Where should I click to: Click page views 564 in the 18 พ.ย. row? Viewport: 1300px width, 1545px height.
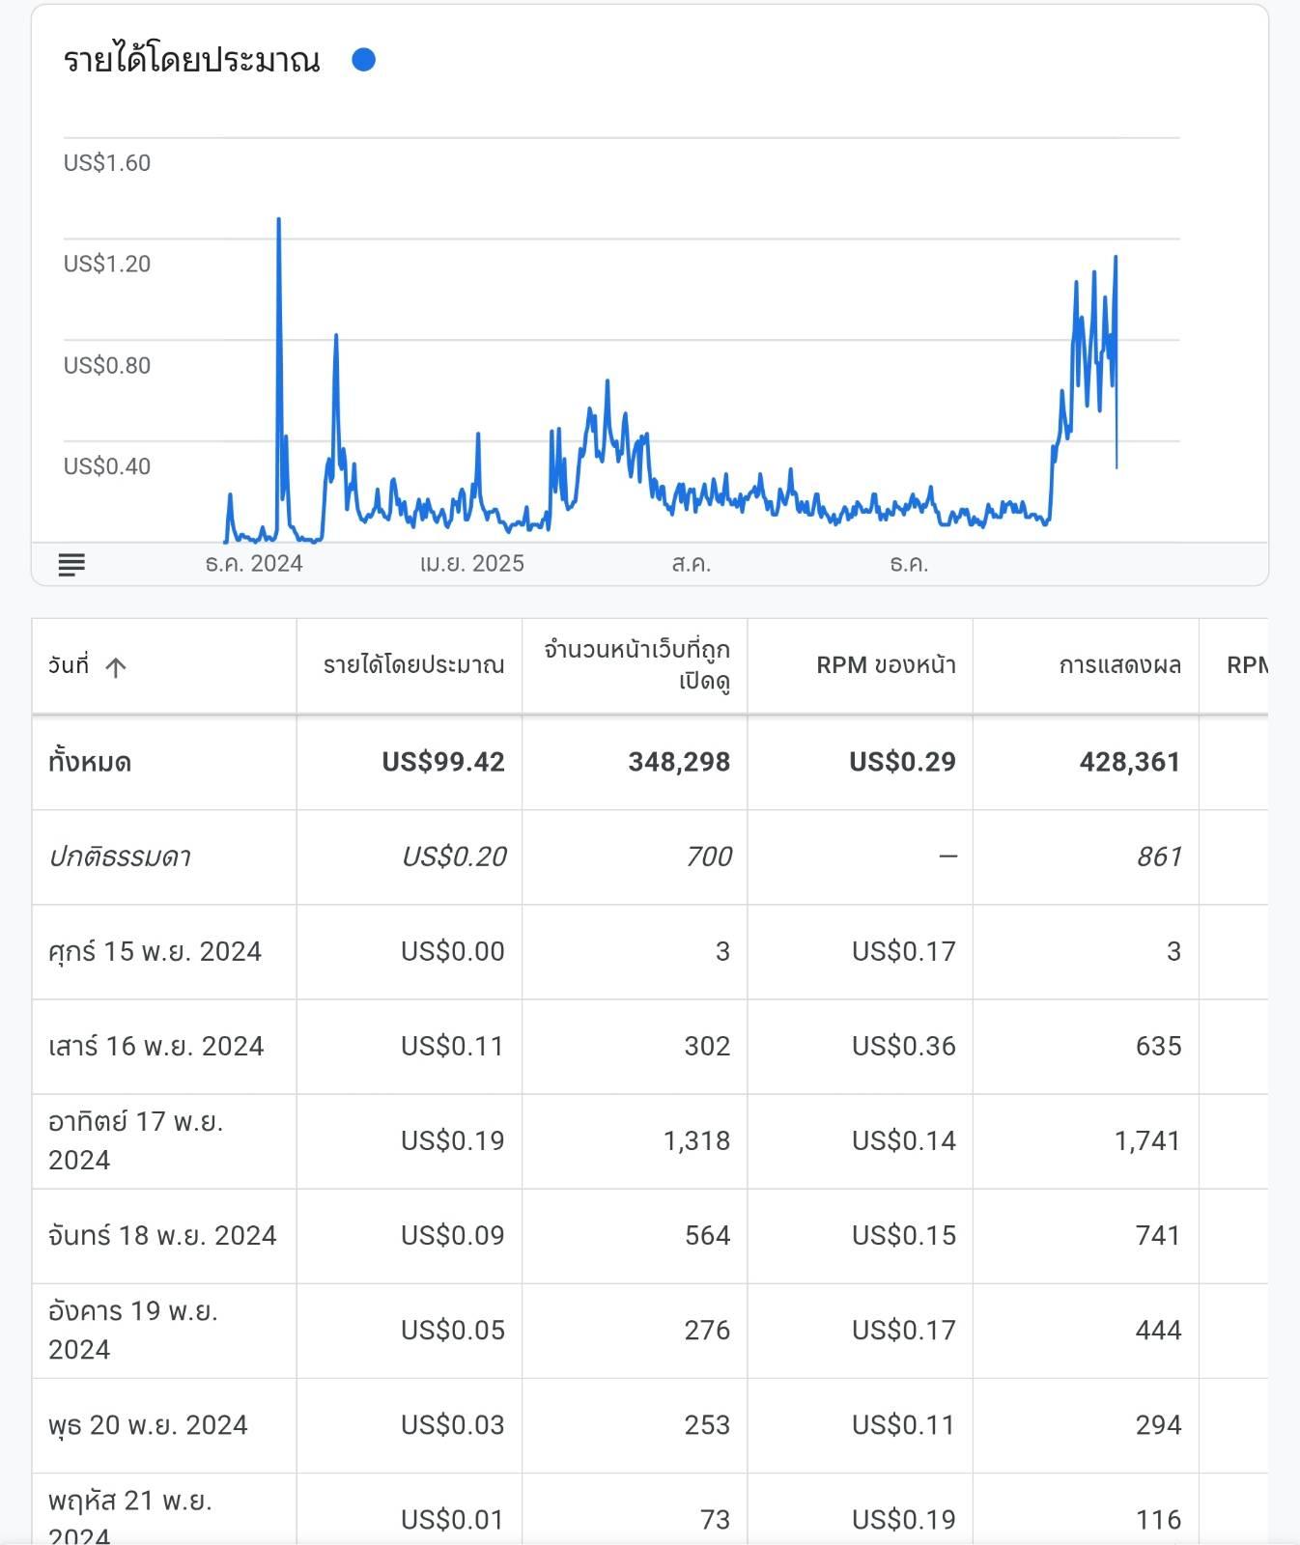coord(707,1235)
